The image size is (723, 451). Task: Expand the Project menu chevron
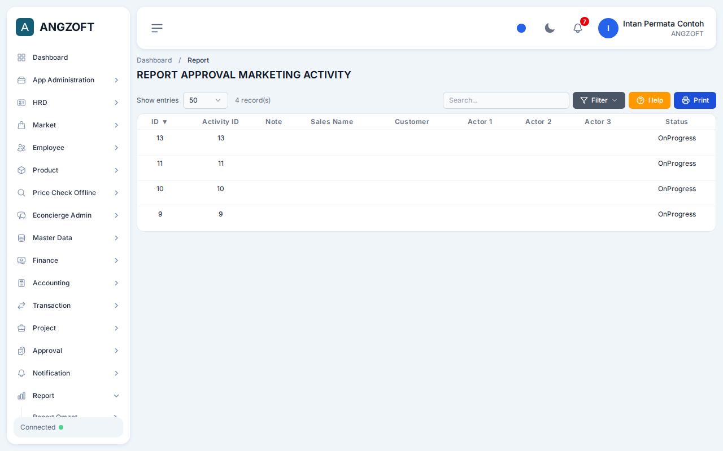tap(116, 328)
